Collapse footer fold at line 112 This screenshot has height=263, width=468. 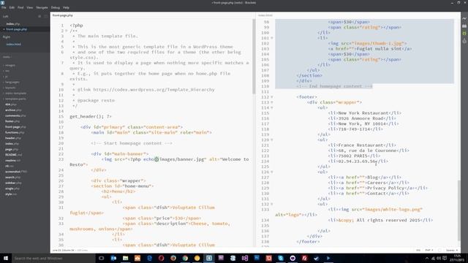point(271,97)
